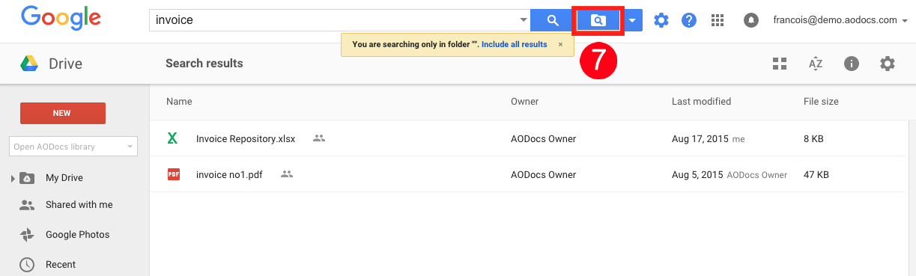Image resolution: width=916 pixels, height=276 pixels.
Task: Click the red NEW button
Action: pyautogui.click(x=62, y=113)
